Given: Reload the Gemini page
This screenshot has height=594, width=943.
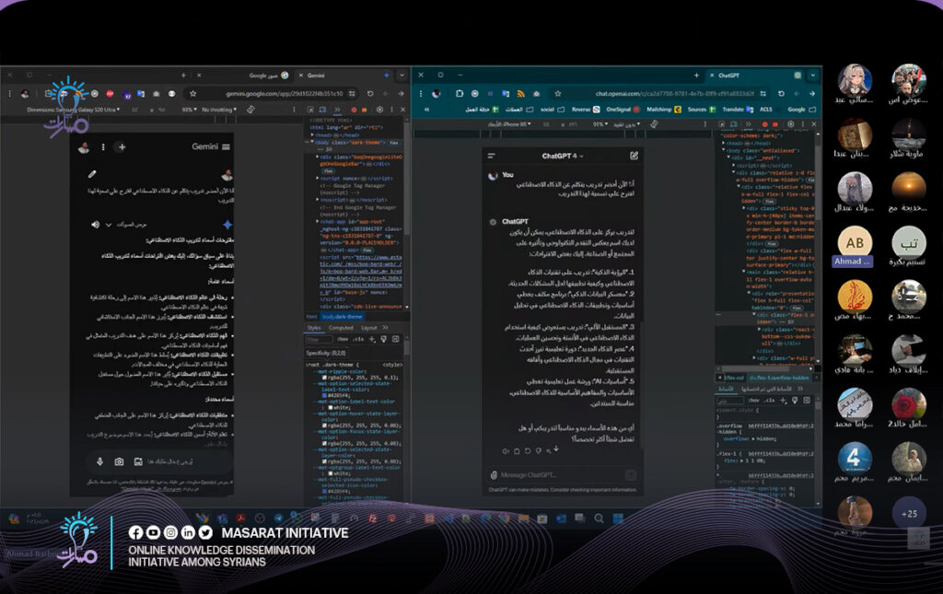Looking at the screenshot, I should tap(370, 93).
